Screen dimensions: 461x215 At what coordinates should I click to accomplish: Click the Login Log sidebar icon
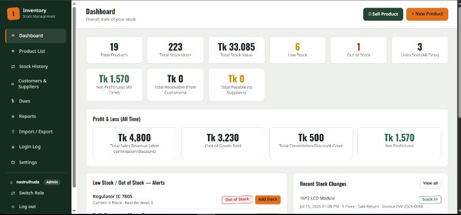point(13,147)
